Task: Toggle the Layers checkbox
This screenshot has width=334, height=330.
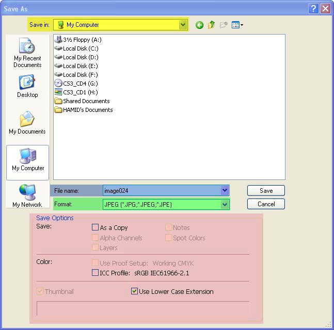Action: [95, 247]
